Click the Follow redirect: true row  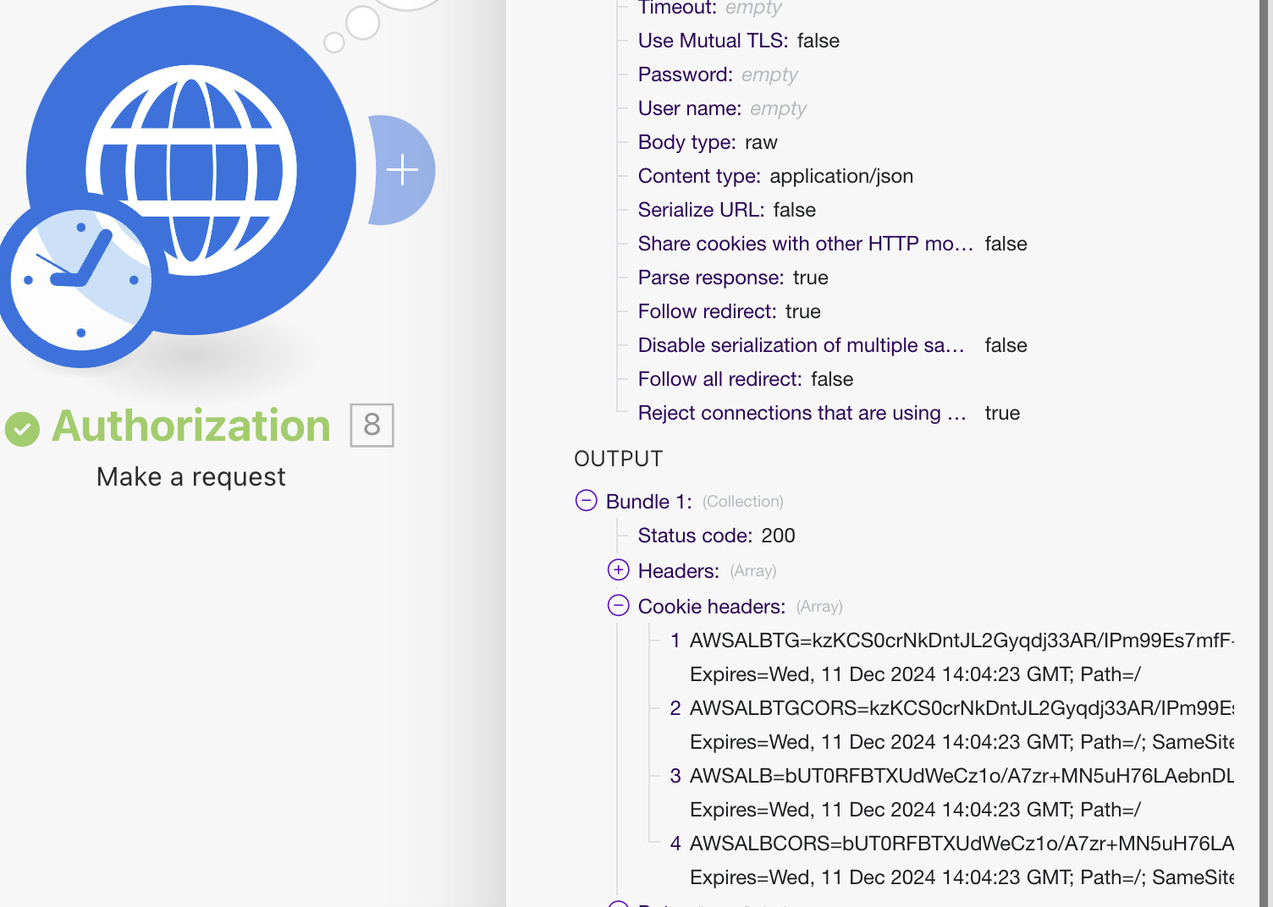pyautogui.click(x=729, y=311)
